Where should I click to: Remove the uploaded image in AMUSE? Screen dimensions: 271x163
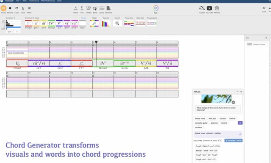pyautogui.click(x=233, y=102)
